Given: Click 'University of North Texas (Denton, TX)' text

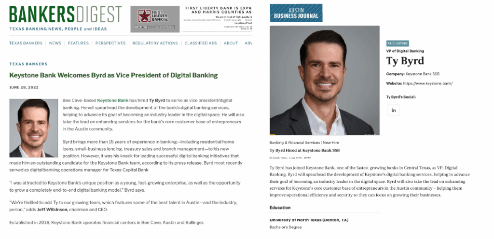Looking at the screenshot, I should (309, 220).
